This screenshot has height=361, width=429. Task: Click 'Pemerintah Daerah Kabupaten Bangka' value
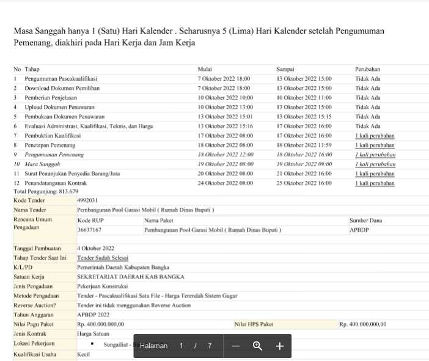(x=123, y=267)
